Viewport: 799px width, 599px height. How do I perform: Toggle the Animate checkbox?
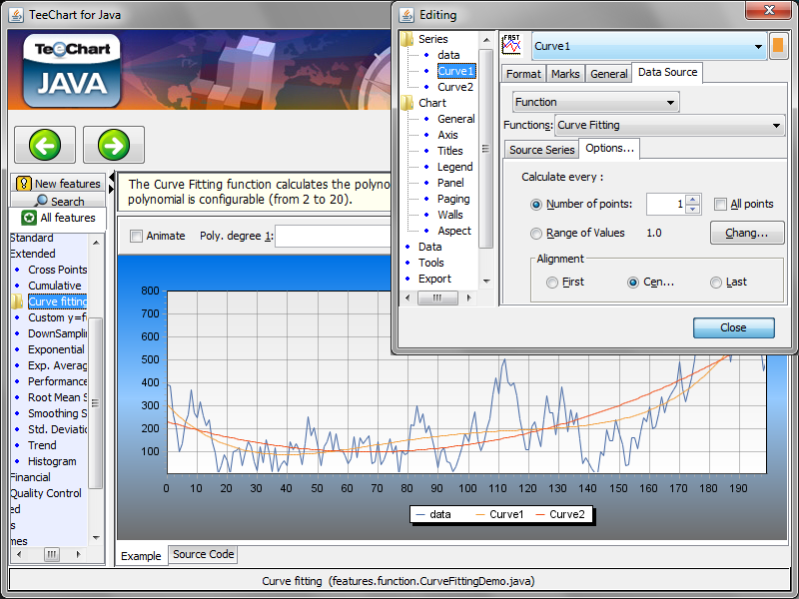point(136,236)
